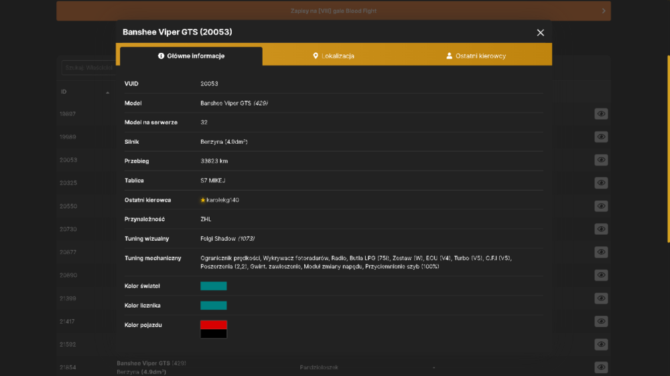670x376 pixels.
Task: Click the info icon in Główne informacje tab
Action: tap(161, 56)
